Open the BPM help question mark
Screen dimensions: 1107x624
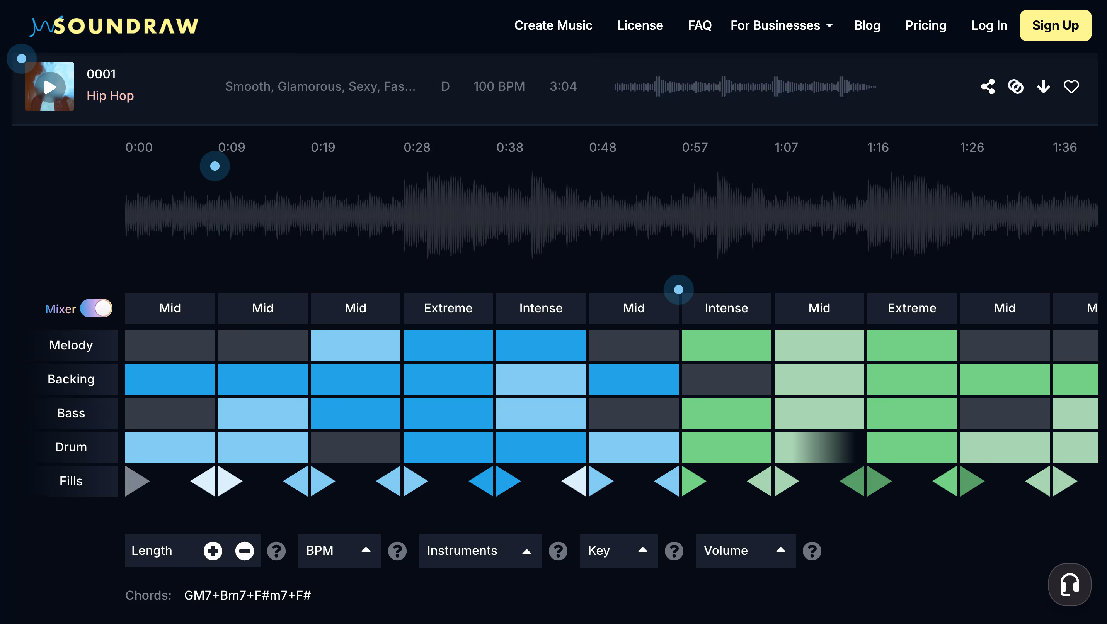397,551
